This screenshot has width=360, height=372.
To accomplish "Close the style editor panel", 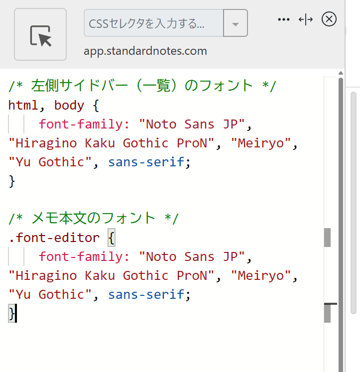I will click(329, 19).
